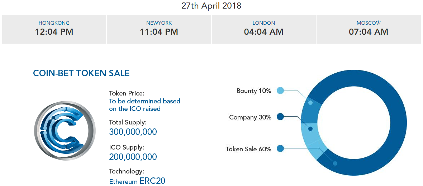Click the Token Sale 60% legend dot
423x186 pixels.
(280, 148)
